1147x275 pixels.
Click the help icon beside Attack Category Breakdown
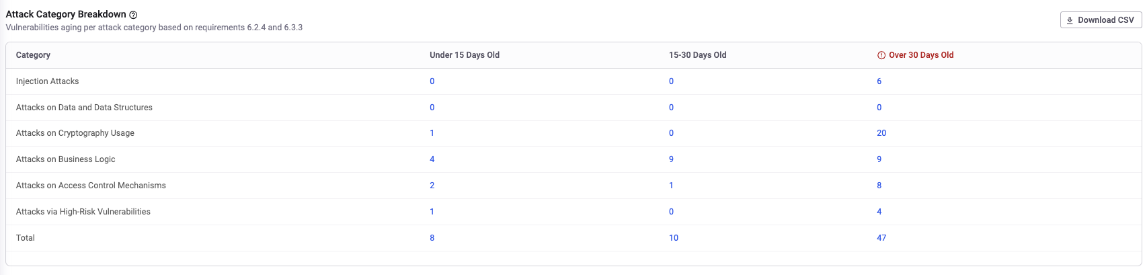pyautogui.click(x=133, y=15)
